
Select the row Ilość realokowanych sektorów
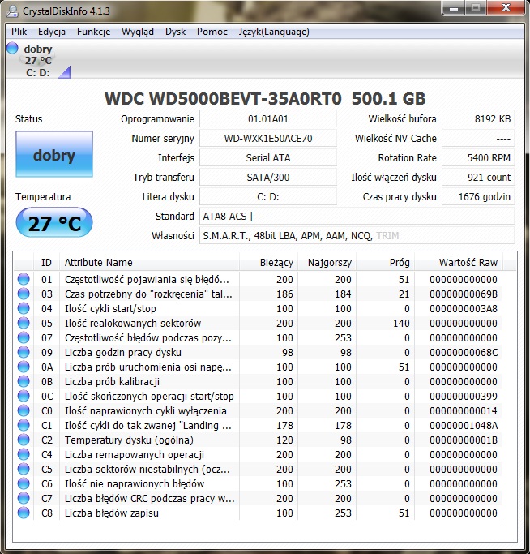click(259, 323)
